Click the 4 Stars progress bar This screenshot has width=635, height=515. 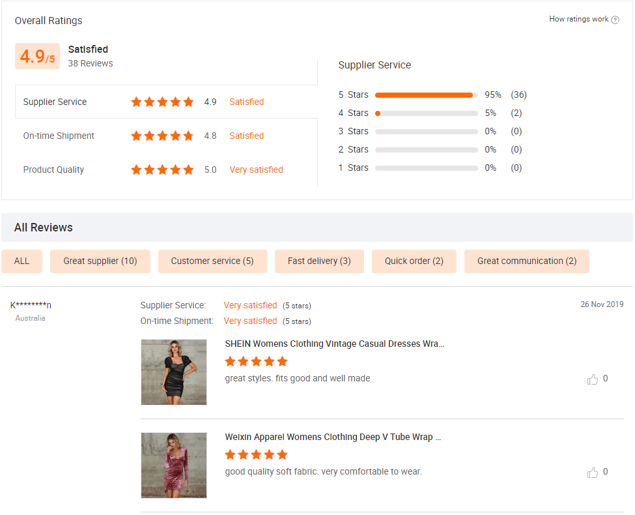(x=427, y=113)
